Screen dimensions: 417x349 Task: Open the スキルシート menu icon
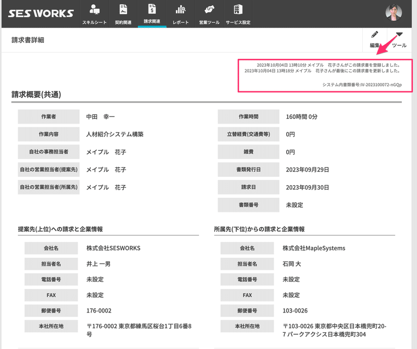(x=94, y=9)
